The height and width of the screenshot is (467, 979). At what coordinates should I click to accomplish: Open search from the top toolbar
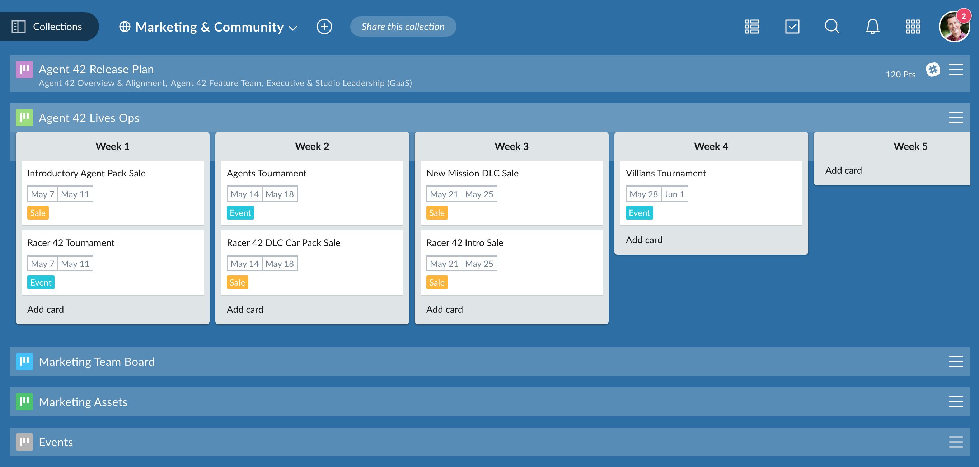pos(832,26)
